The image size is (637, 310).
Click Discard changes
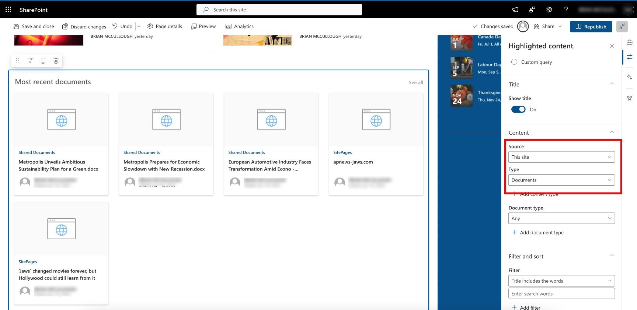click(x=84, y=27)
